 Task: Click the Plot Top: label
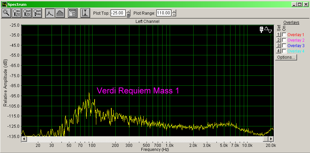pyautogui.click(x=101, y=13)
